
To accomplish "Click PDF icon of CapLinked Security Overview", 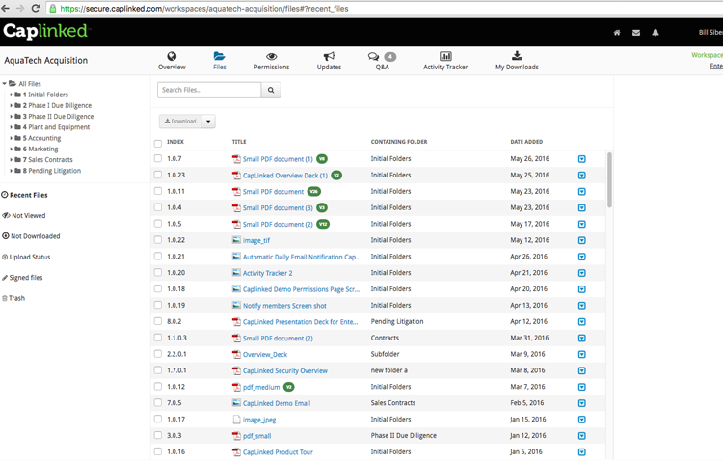I will click(236, 370).
